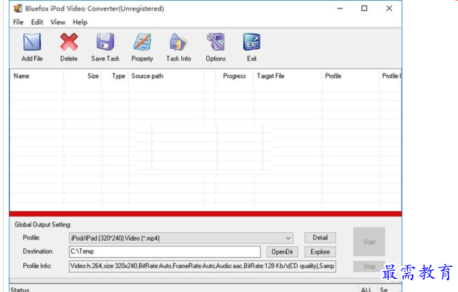Image resolution: width=458 pixels, height=292 pixels.
Task: Expand the Profile dropdown list
Action: 288,238
